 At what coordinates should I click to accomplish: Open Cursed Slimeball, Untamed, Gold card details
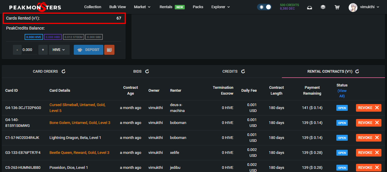77,108
